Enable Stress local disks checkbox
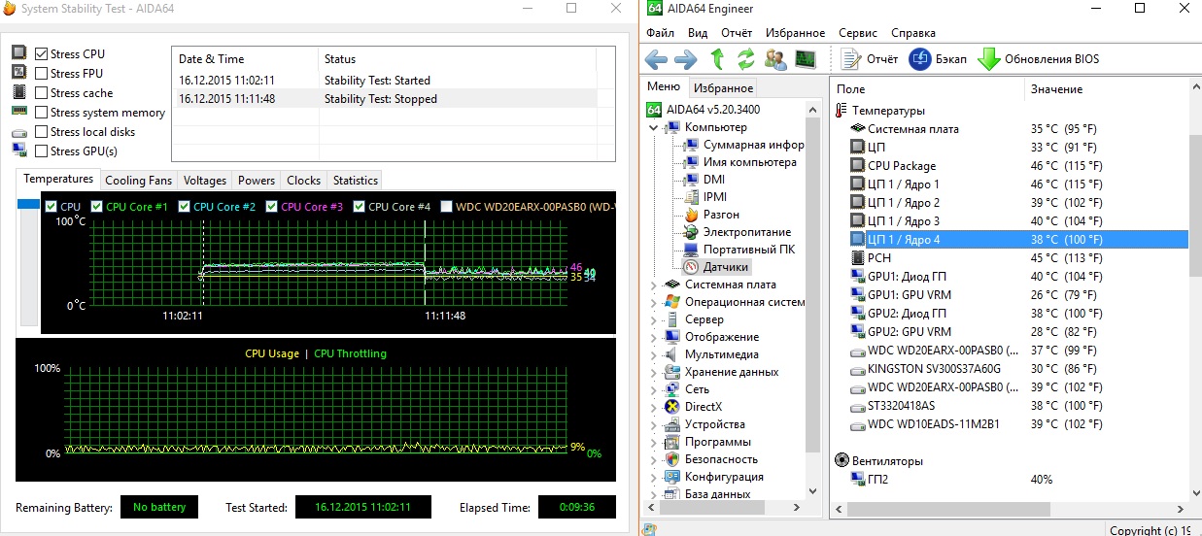Screen dimensions: 1202x536 pos(42,132)
